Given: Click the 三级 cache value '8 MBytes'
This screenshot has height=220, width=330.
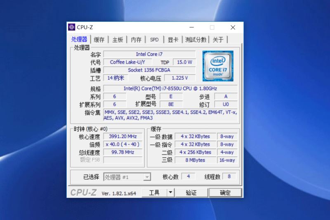Looking at the screenshot, I should point(195,160).
